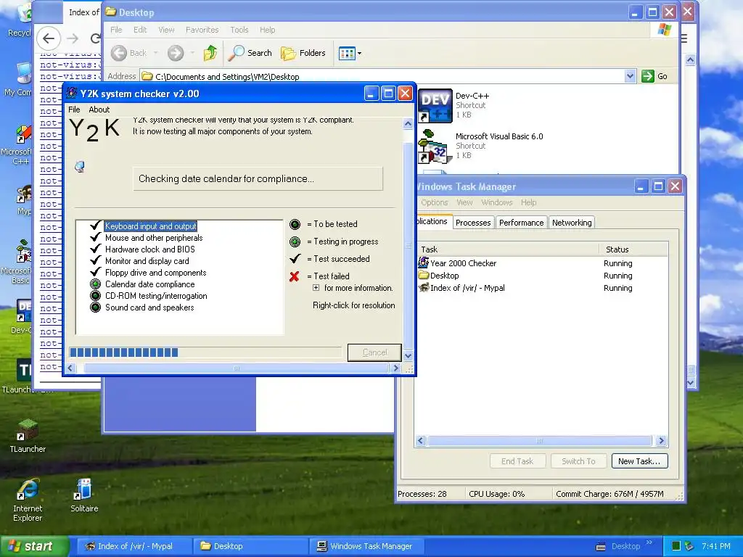Select Index of /vir/ - Mypal task
Screen dimensions: 743x557
click(542, 288)
